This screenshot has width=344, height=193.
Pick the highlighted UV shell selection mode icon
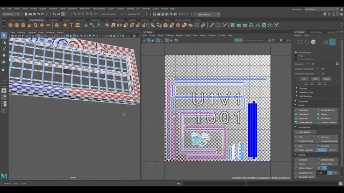pyautogui.click(x=332, y=42)
